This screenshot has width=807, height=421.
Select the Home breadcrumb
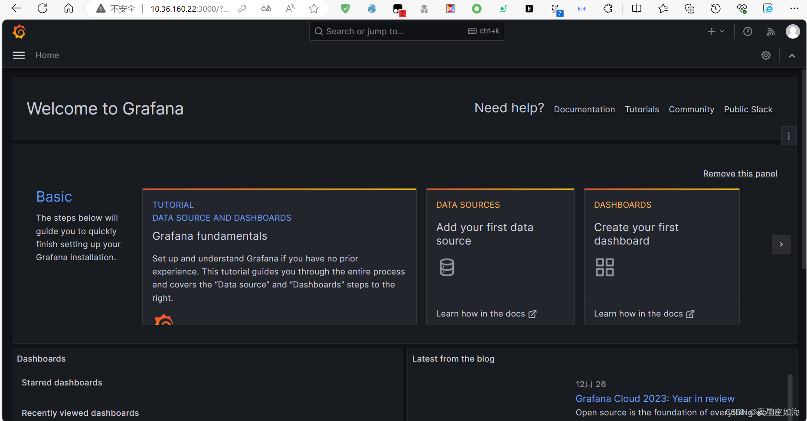[47, 55]
